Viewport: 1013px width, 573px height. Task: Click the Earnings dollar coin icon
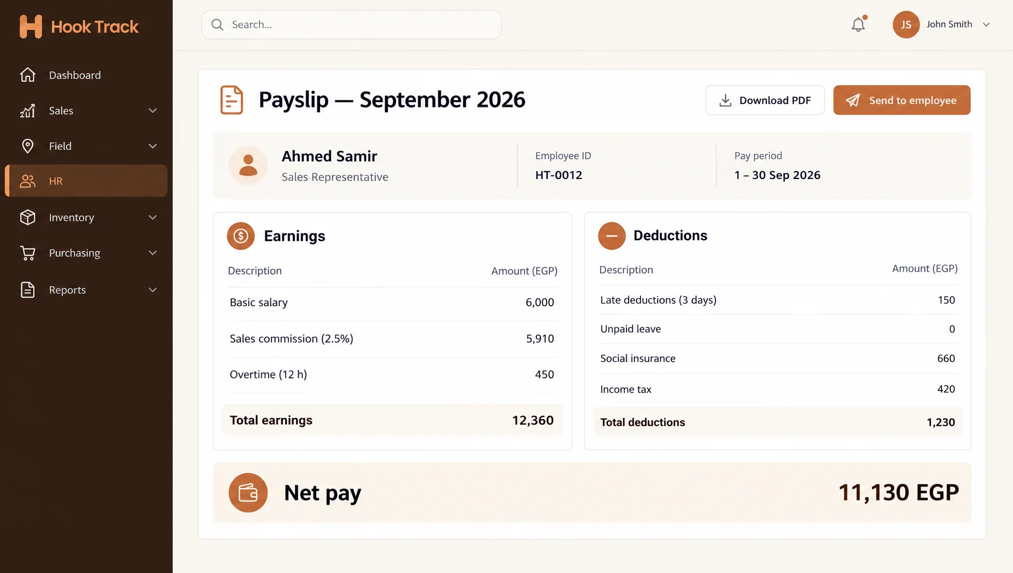pyautogui.click(x=241, y=236)
